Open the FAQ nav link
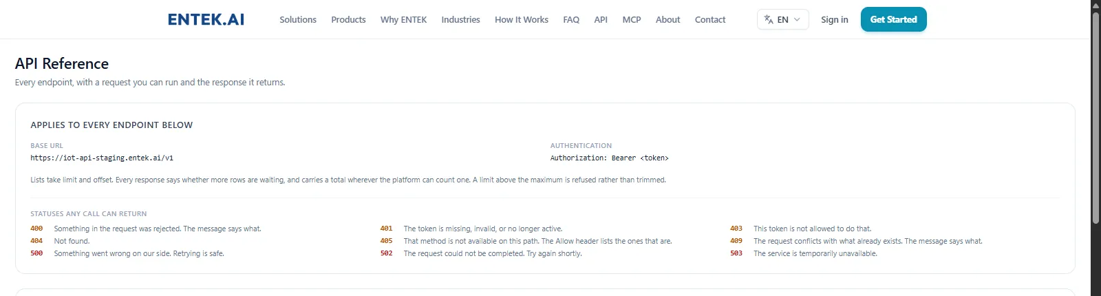The height and width of the screenshot is (296, 1101). click(x=571, y=19)
